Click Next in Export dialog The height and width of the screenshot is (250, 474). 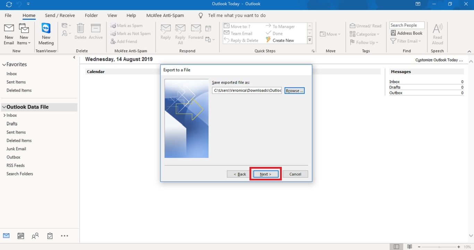[x=265, y=174]
